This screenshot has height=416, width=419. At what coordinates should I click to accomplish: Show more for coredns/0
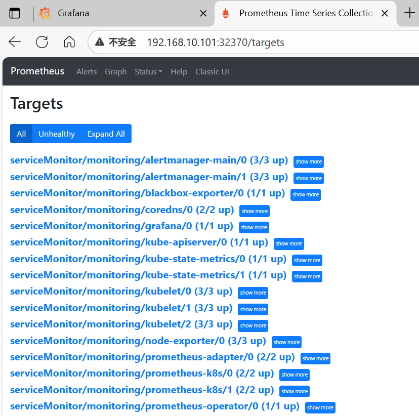[255, 211]
